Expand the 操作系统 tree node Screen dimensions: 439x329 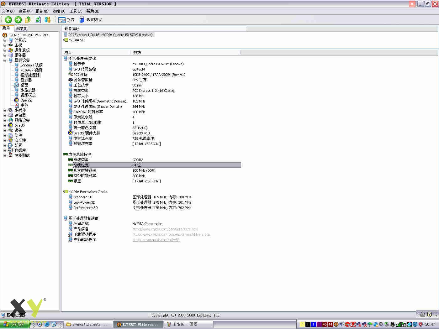[5, 50]
